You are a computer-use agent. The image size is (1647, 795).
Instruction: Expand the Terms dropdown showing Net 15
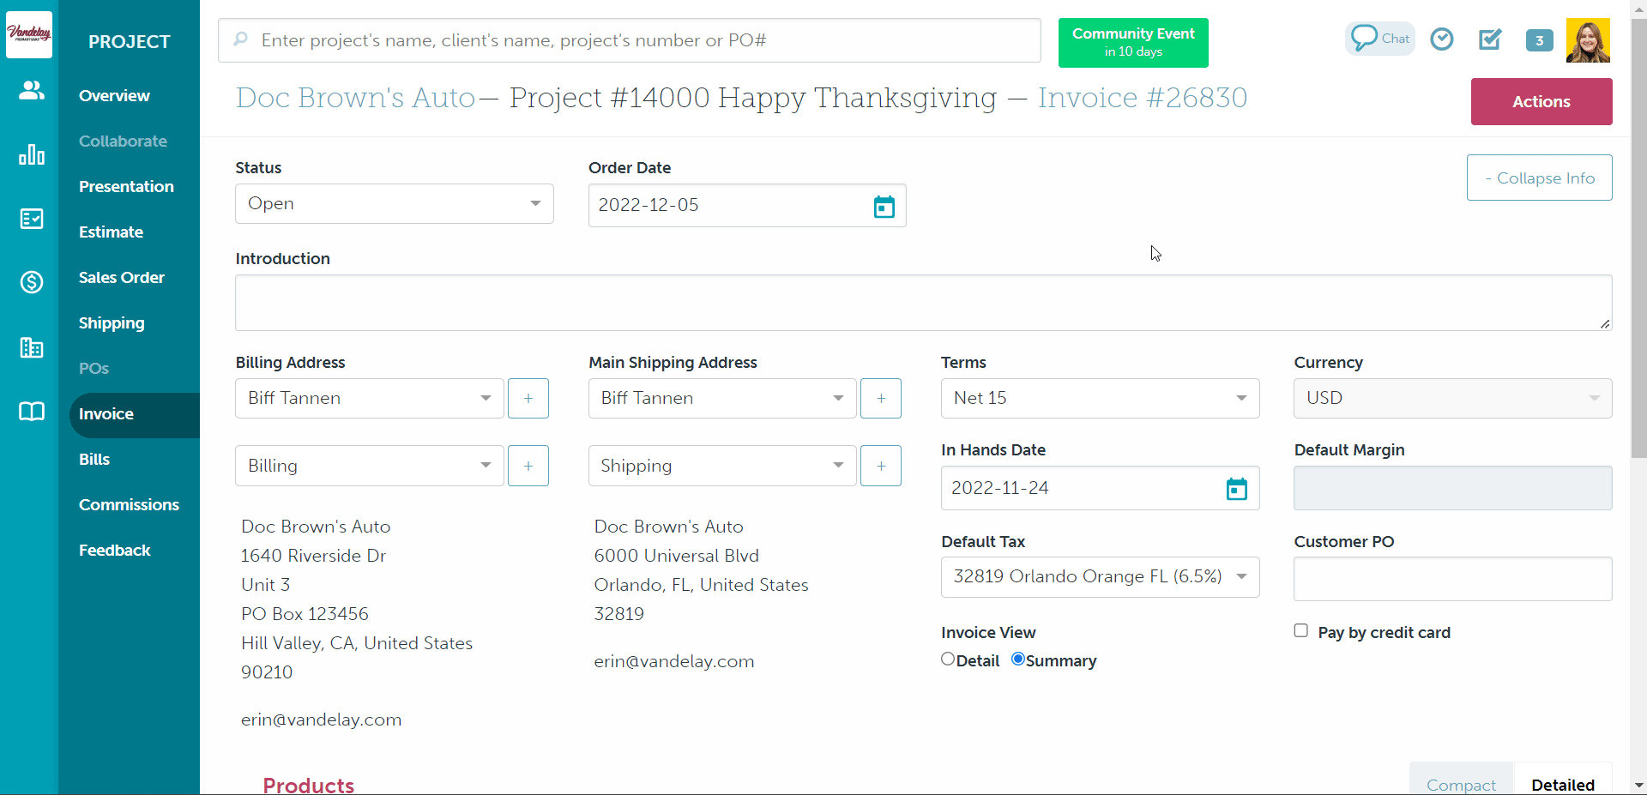tap(1100, 398)
